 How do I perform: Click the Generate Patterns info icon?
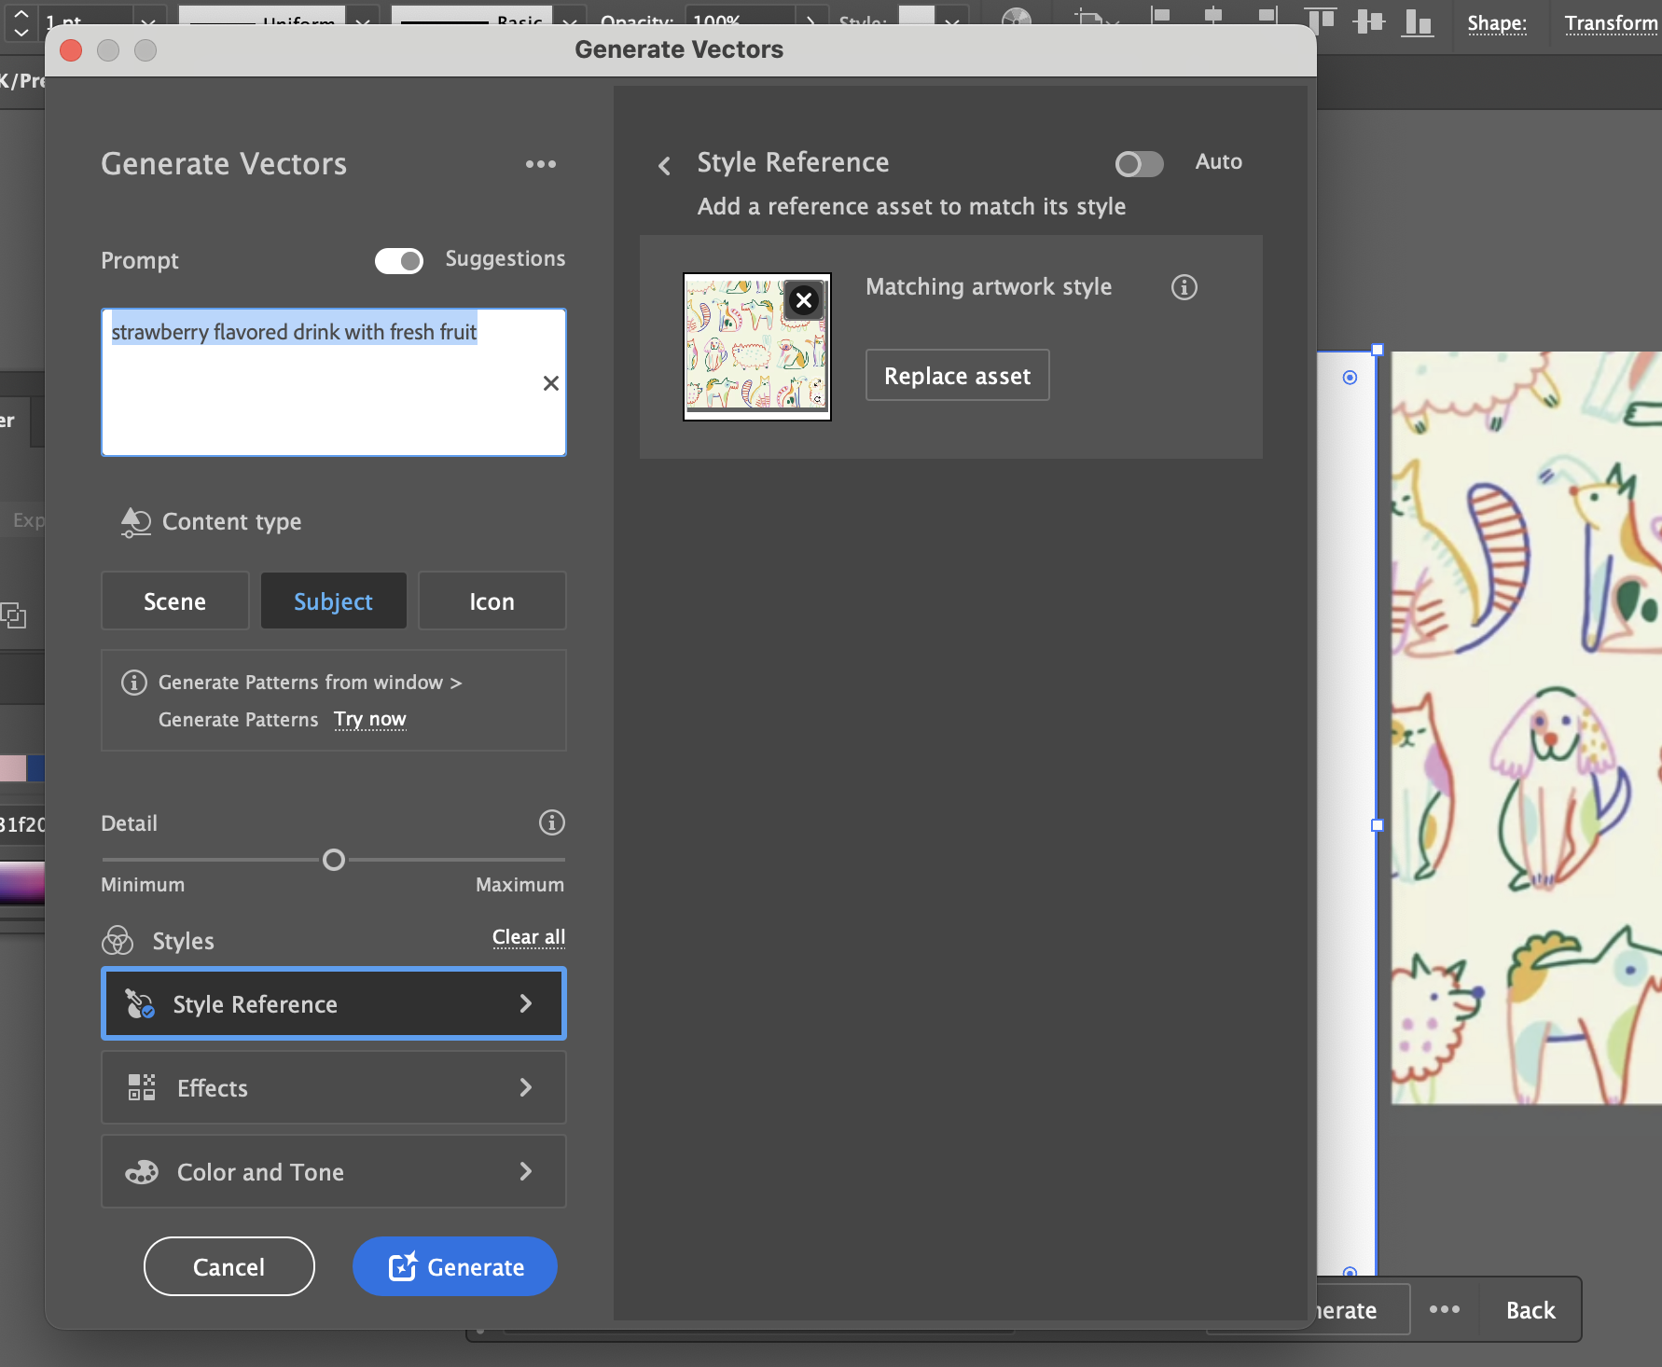pyautogui.click(x=134, y=683)
